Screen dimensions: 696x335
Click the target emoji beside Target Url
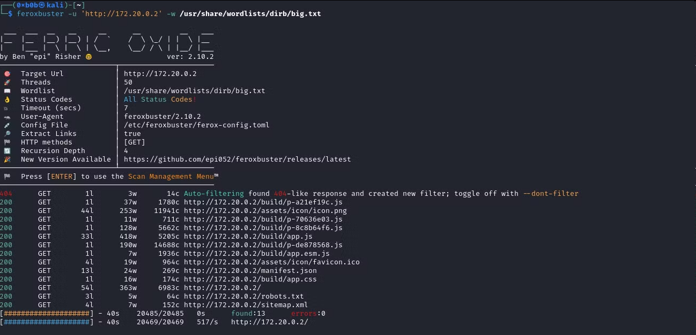7,74
